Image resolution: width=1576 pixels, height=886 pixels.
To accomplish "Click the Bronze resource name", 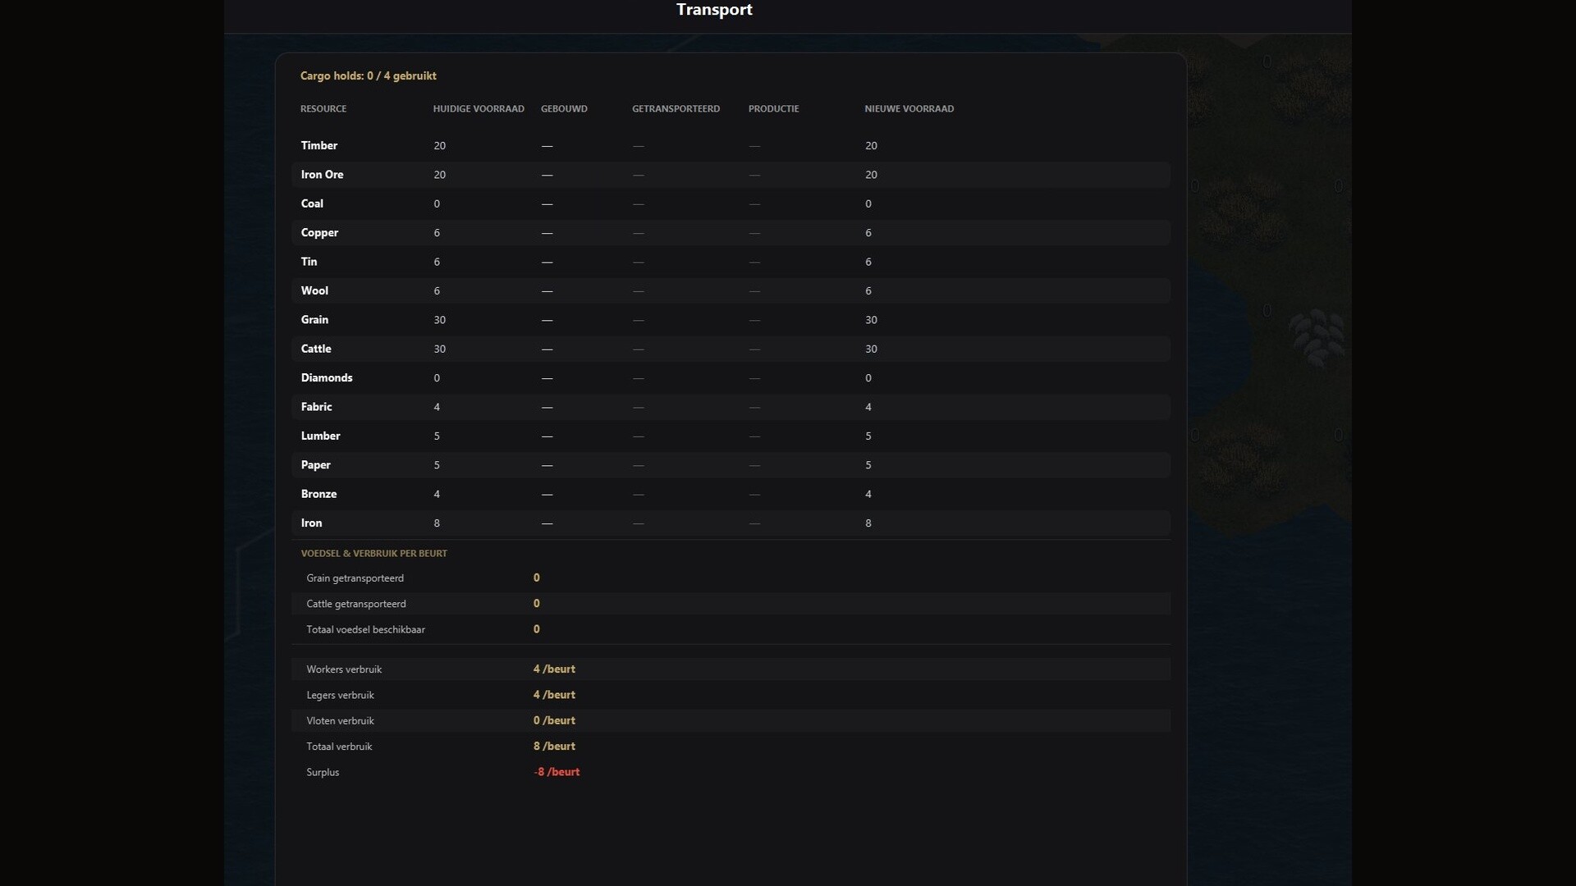I will tap(318, 494).
